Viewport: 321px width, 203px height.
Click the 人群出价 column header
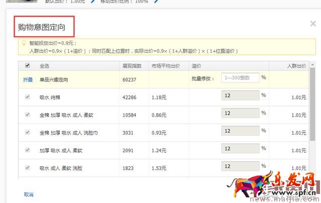click(x=296, y=66)
